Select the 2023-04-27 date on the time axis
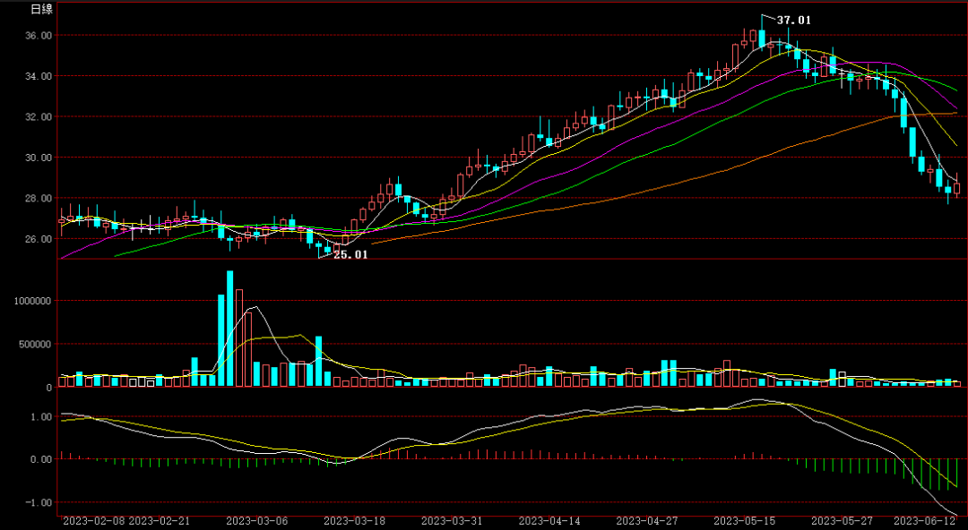 click(647, 520)
